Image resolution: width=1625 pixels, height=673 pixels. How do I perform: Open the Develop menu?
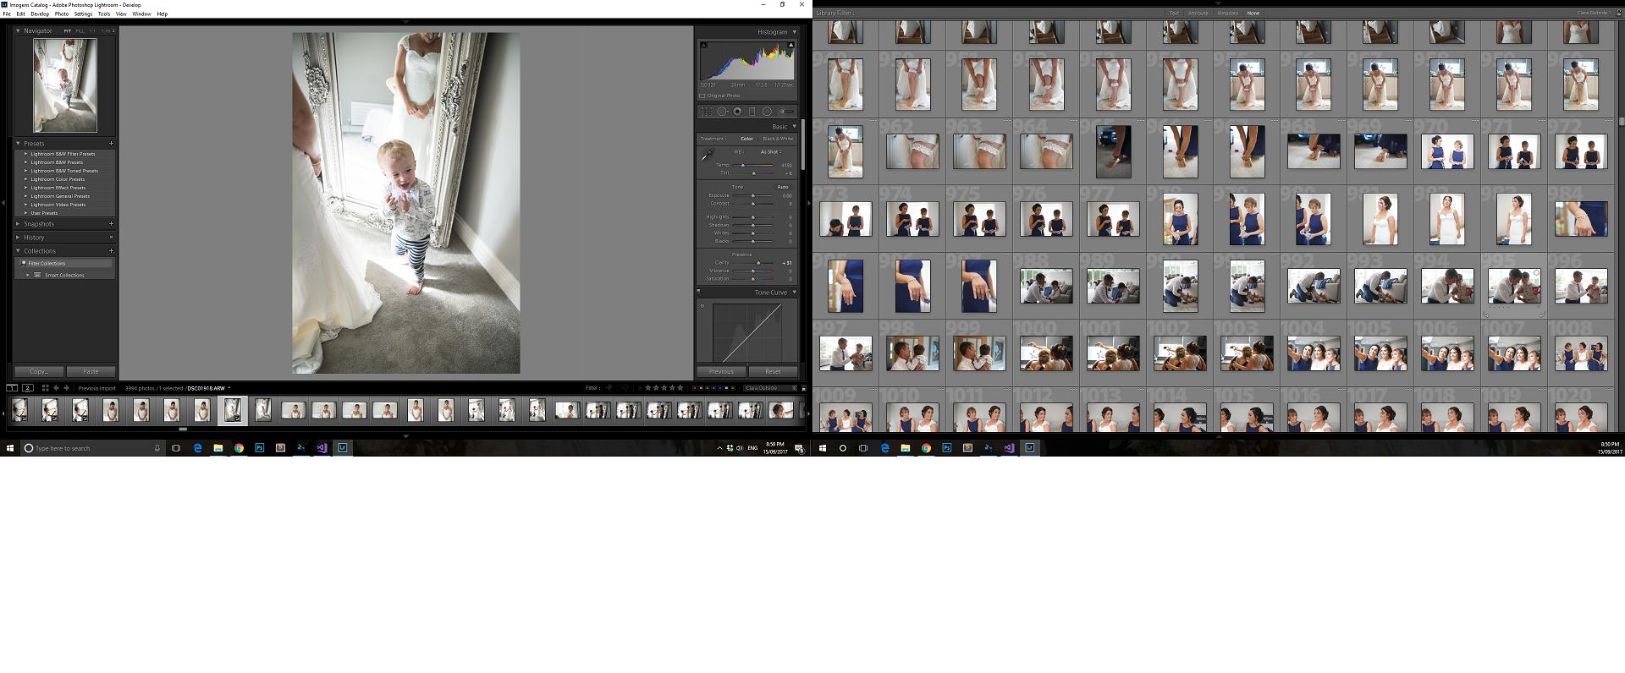[x=40, y=14]
